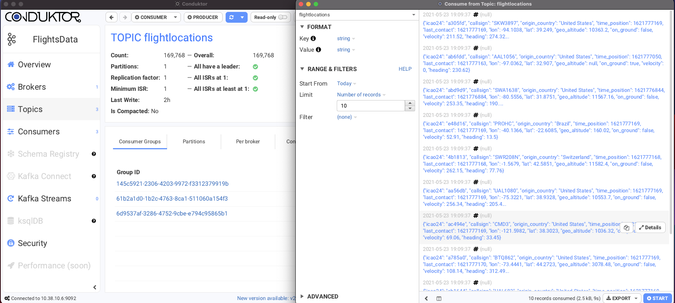Open Kafka Connect in the sidebar
Image resolution: width=675 pixels, height=303 pixels.
[44, 176]
